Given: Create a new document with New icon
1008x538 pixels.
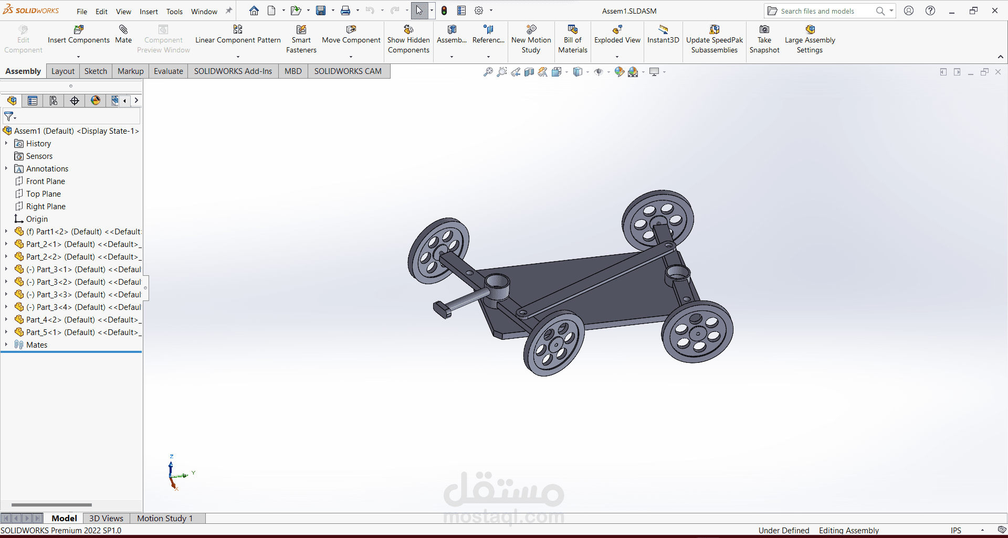Looking at the screenshot, I should (271, 10).
